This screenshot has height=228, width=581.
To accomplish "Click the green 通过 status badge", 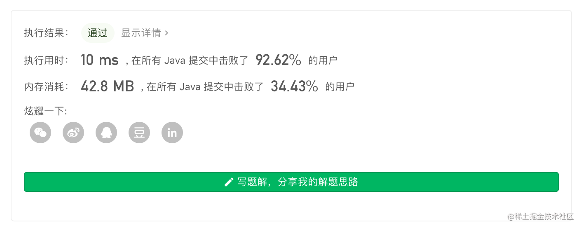I will coord(98,33).
